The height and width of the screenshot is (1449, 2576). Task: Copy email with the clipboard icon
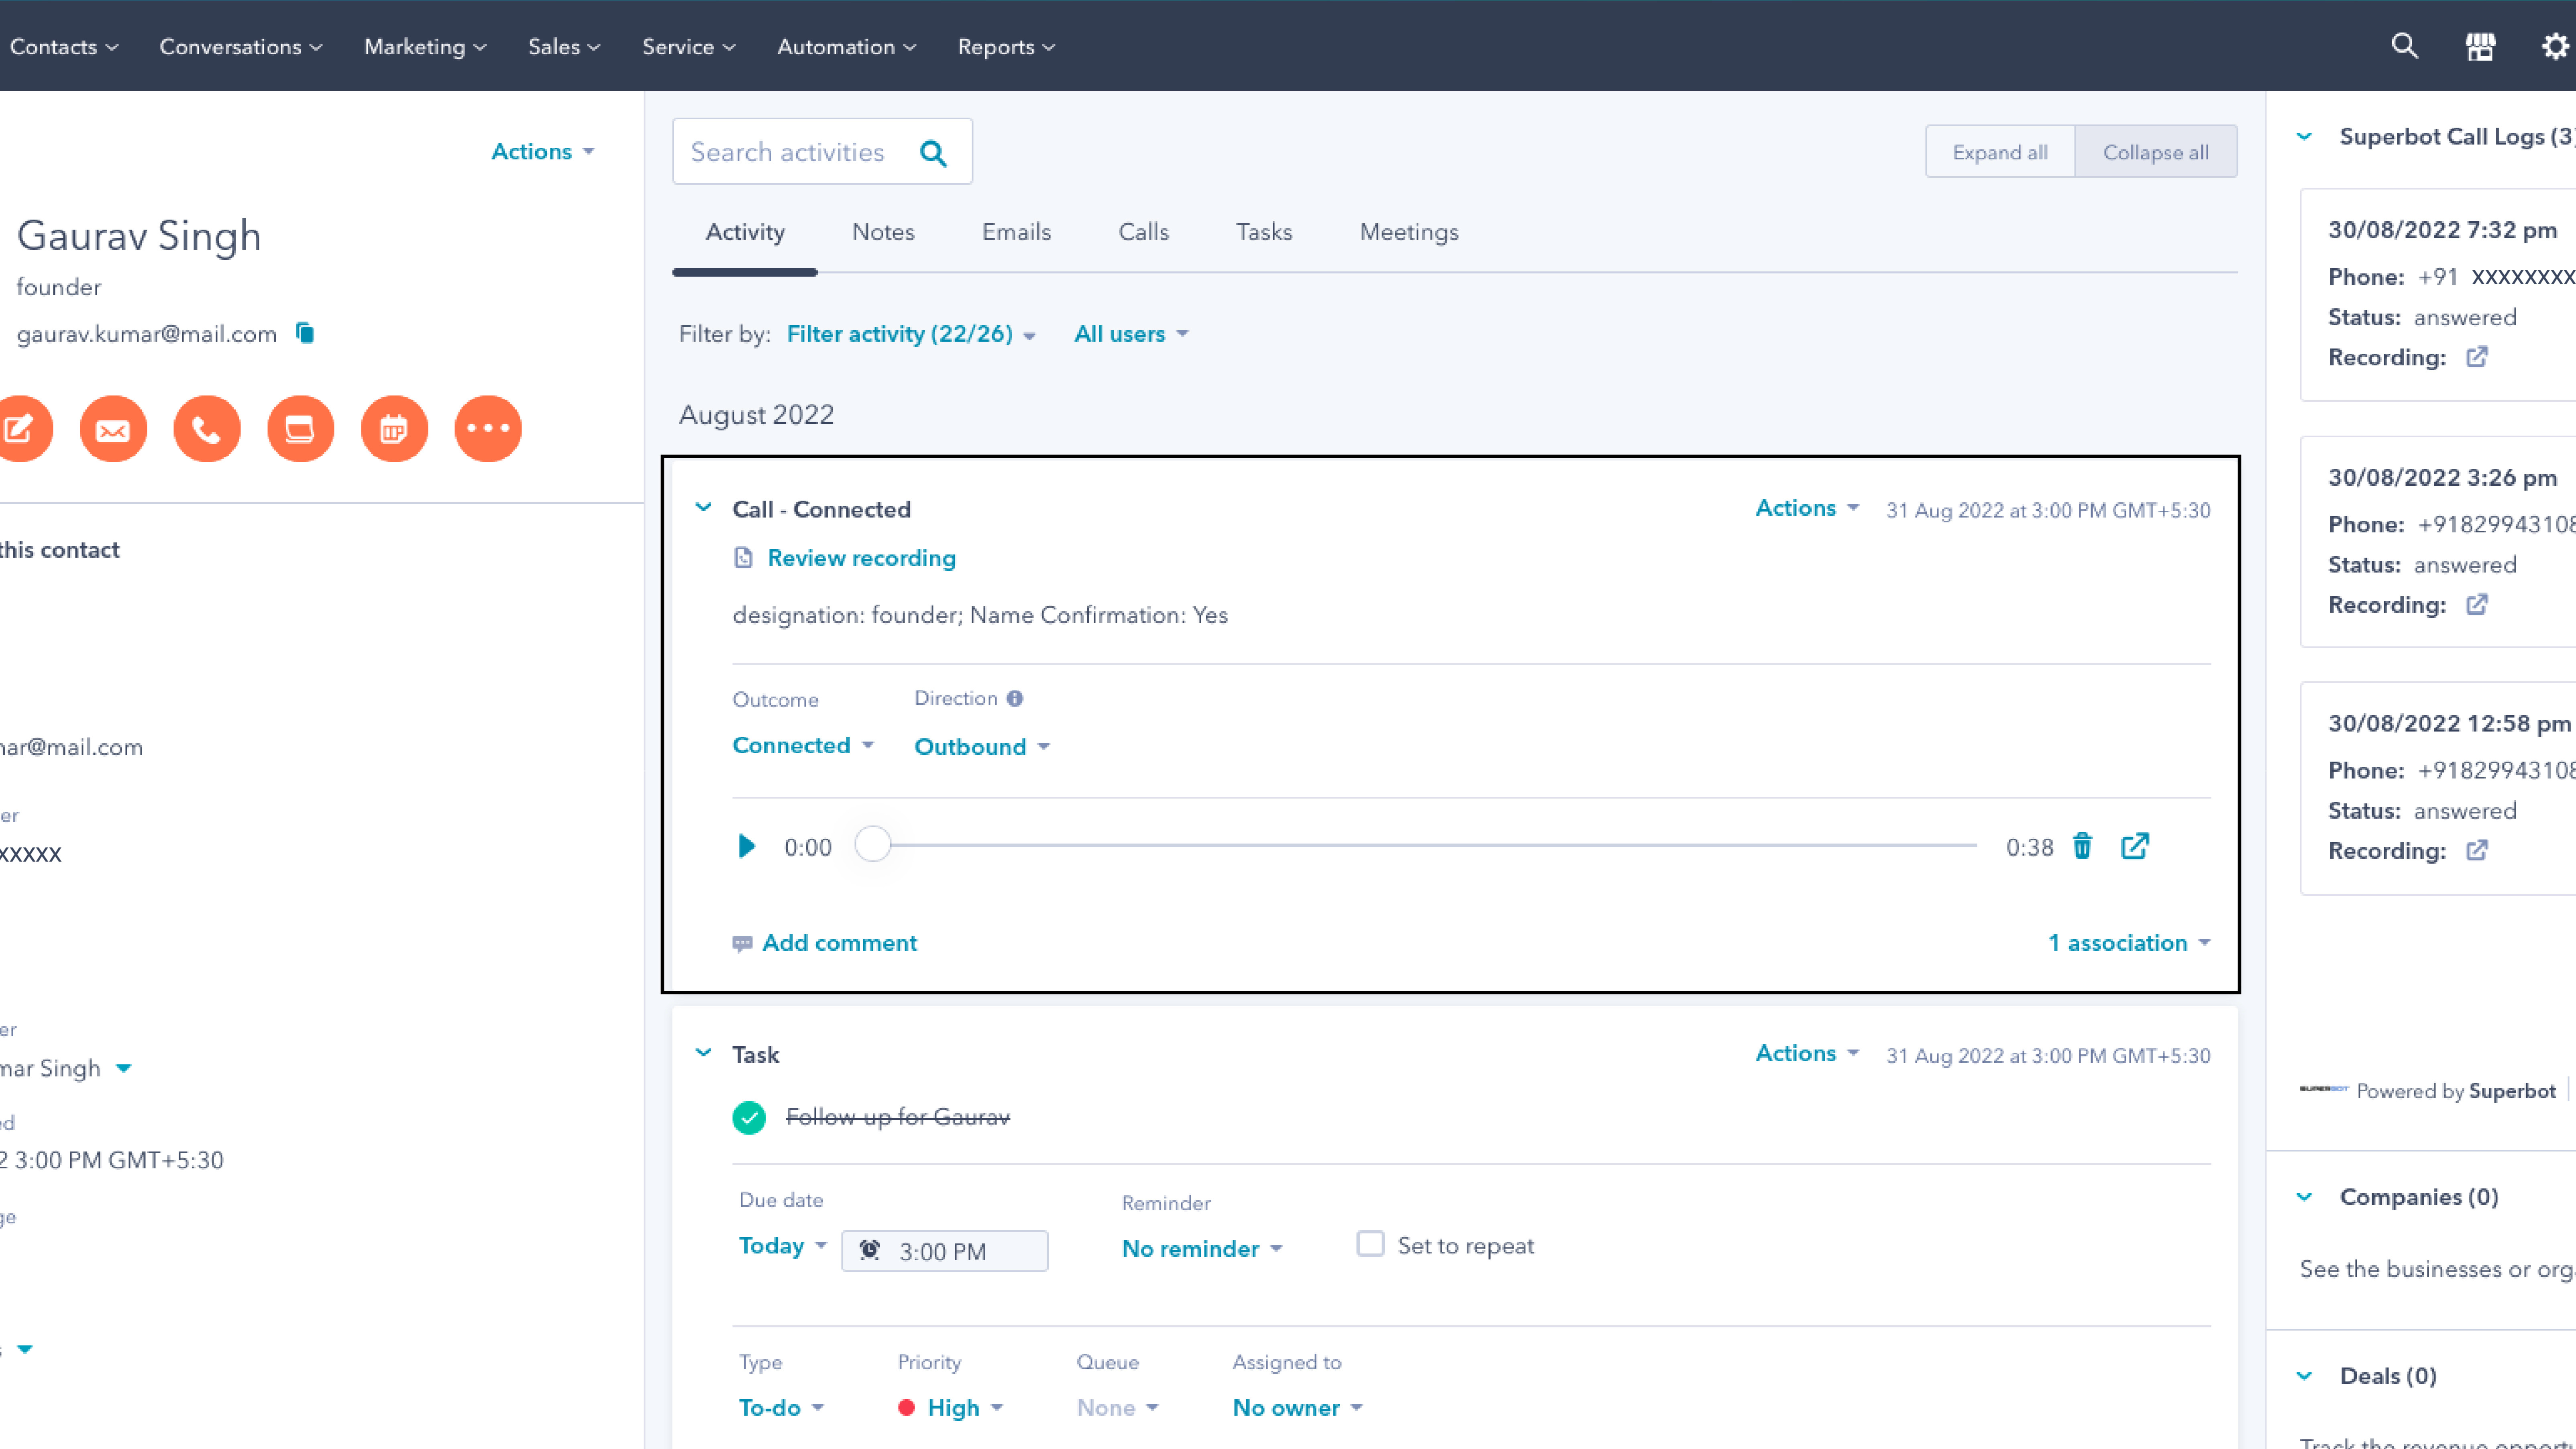pyautogui.click(x=305, y=333)
